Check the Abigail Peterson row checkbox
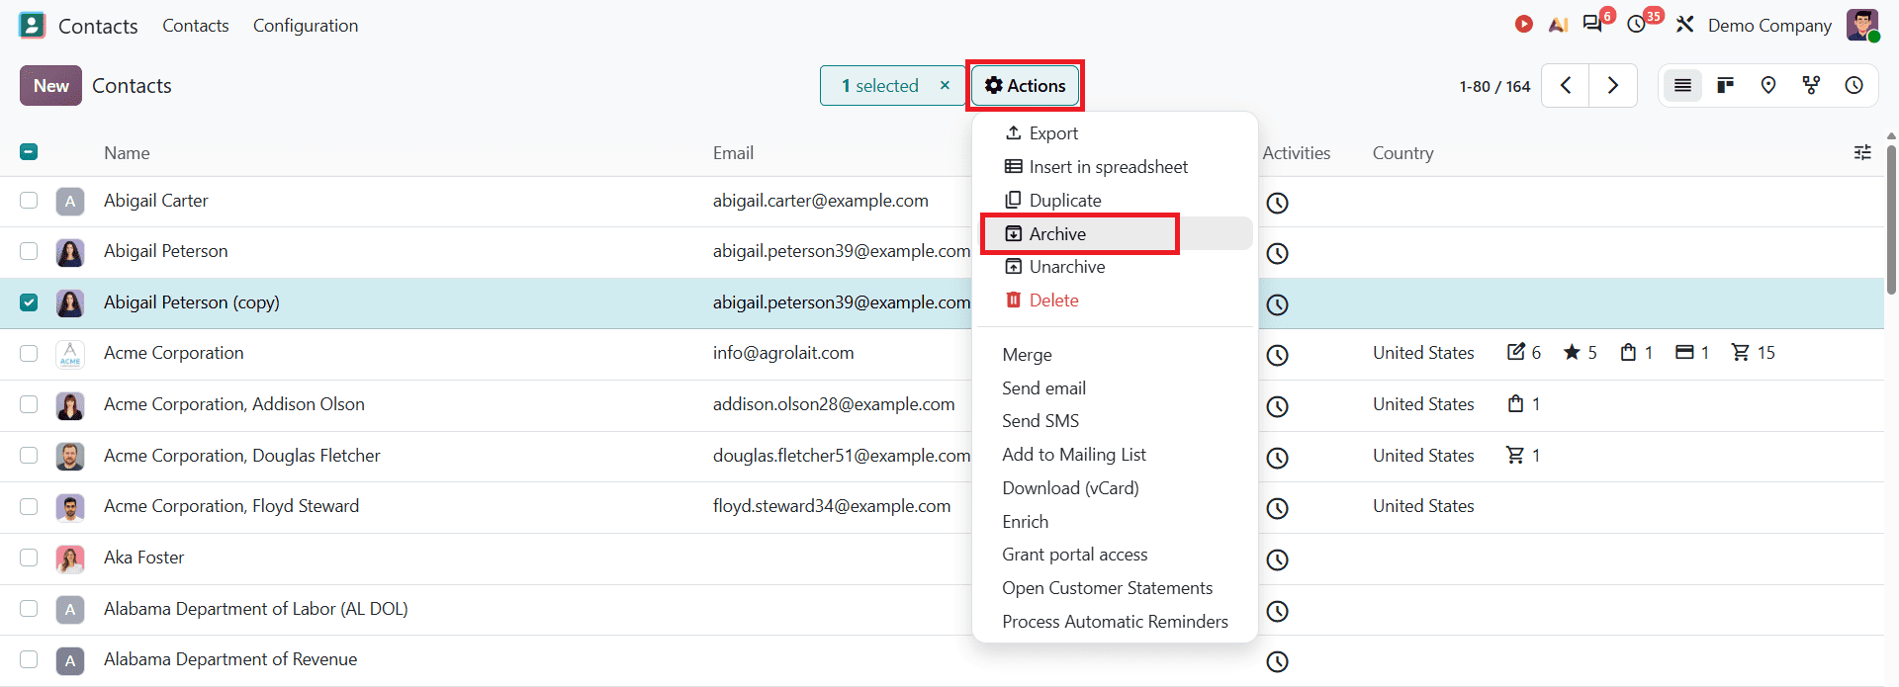This screenshot has height=687, width=1899. coord(29,251)
